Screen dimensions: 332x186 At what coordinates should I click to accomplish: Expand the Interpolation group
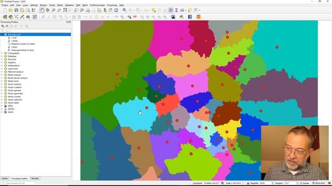2,66
